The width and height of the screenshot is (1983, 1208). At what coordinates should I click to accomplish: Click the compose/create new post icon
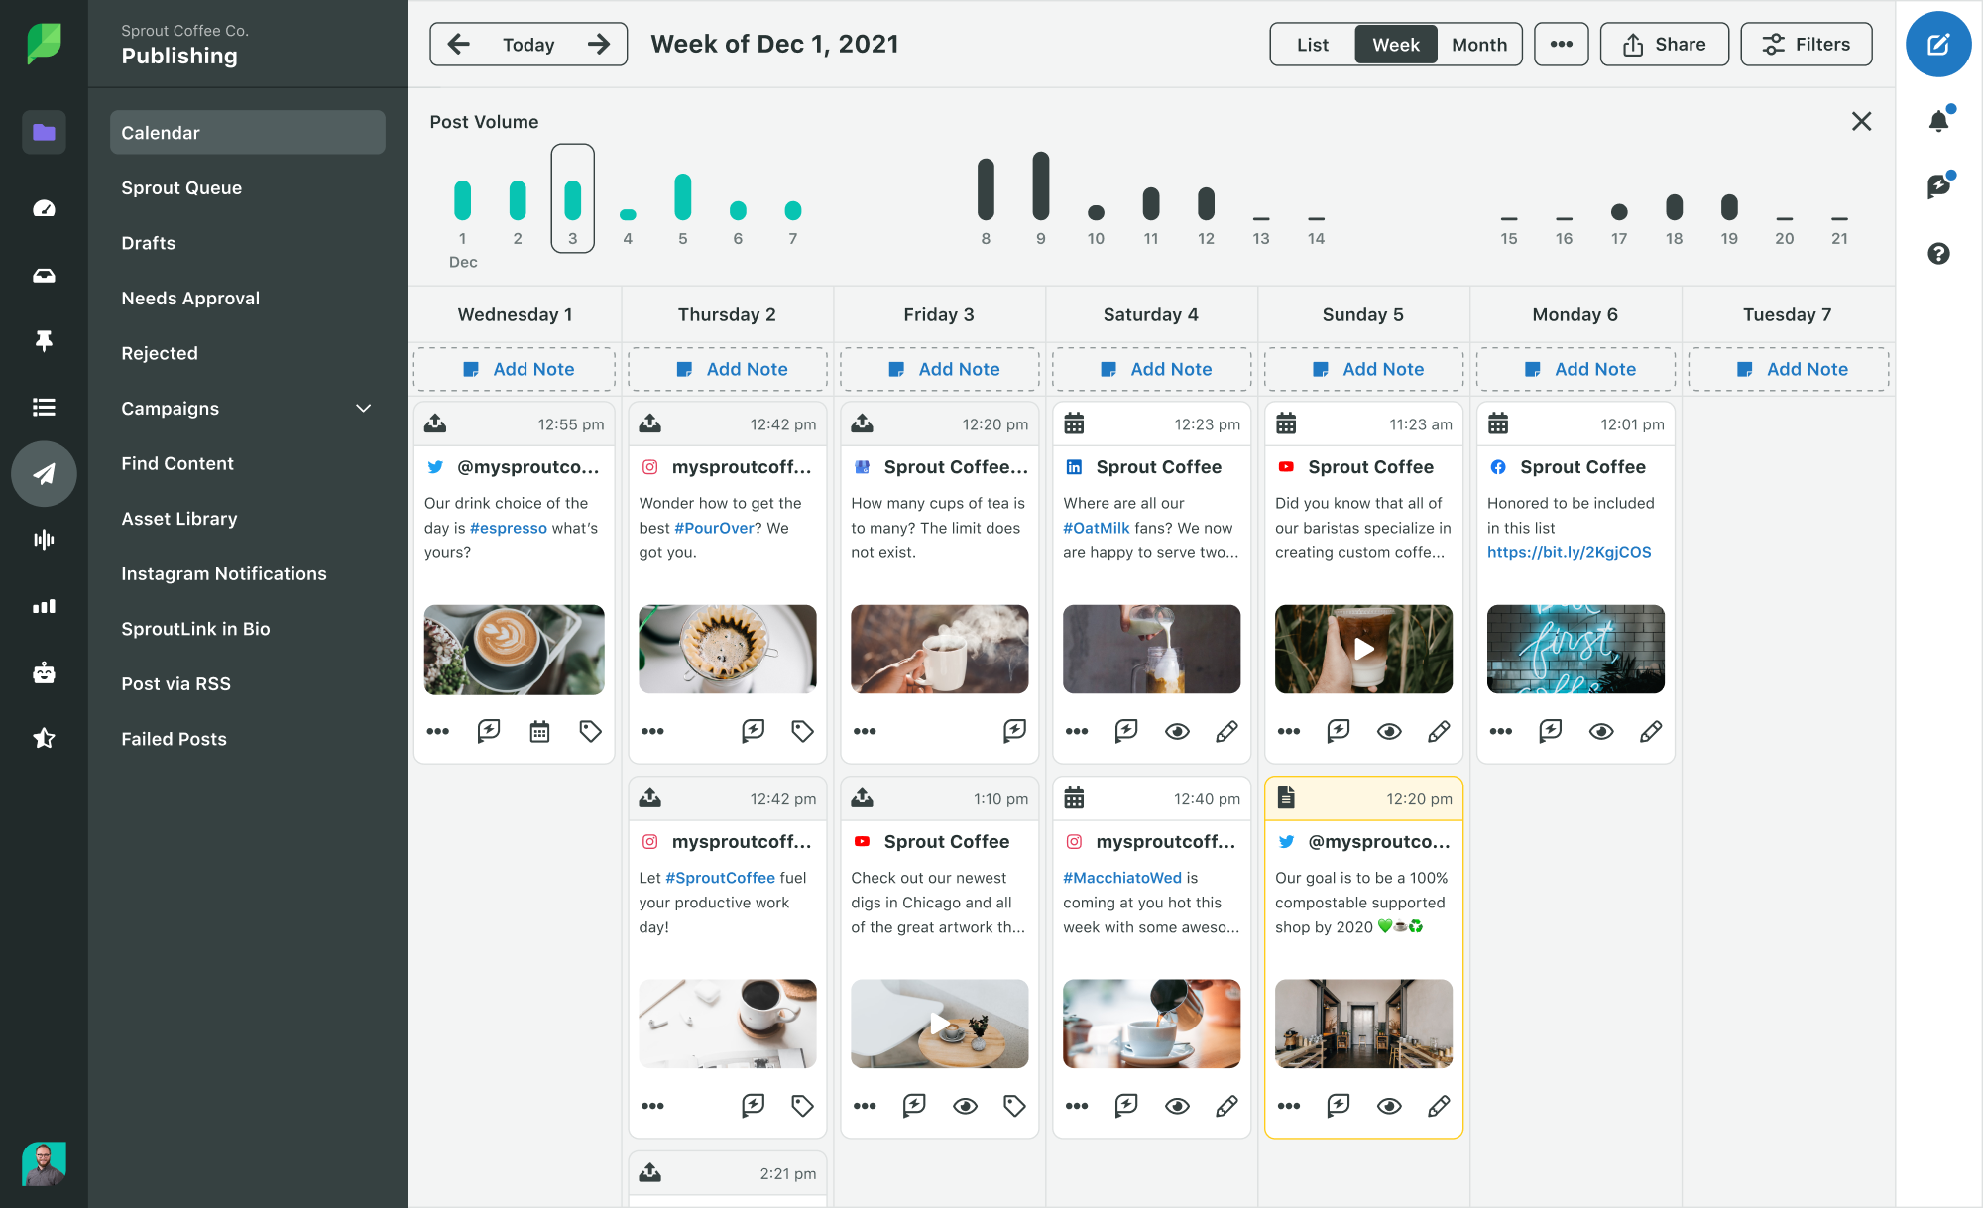coord(1939,44)
